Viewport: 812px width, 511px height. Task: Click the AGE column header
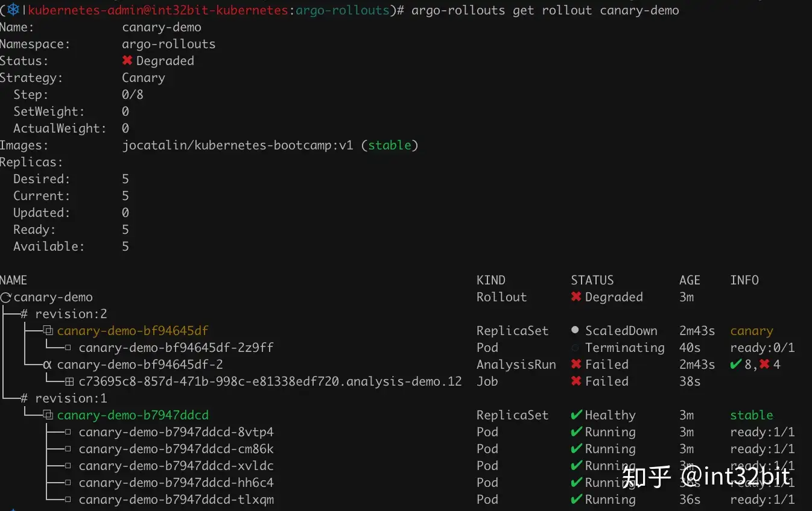pyautogui.click(x=690, y=280)
